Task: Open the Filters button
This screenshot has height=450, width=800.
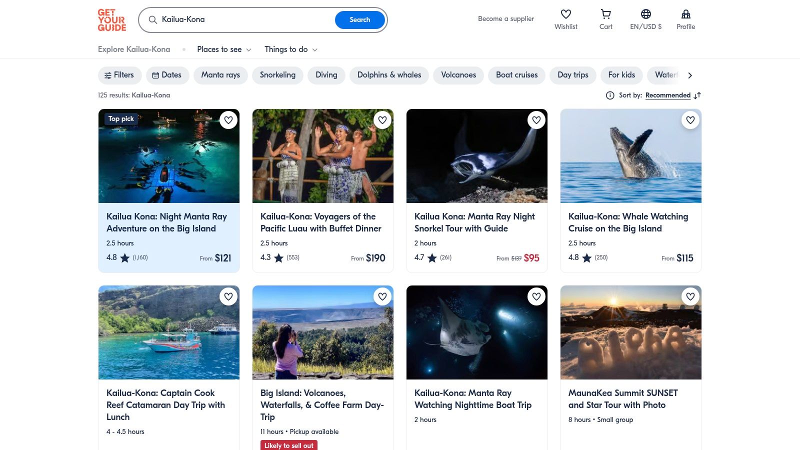Action: pos(119,75)
